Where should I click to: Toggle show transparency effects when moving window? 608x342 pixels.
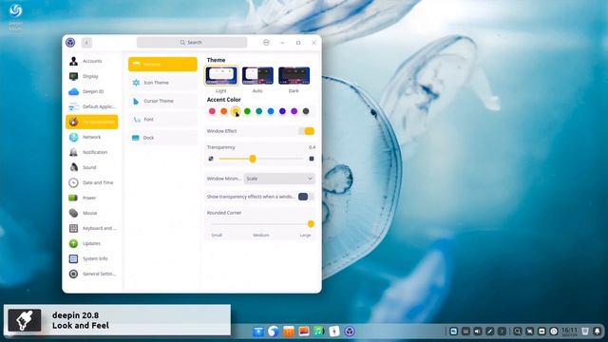(306, 197)
